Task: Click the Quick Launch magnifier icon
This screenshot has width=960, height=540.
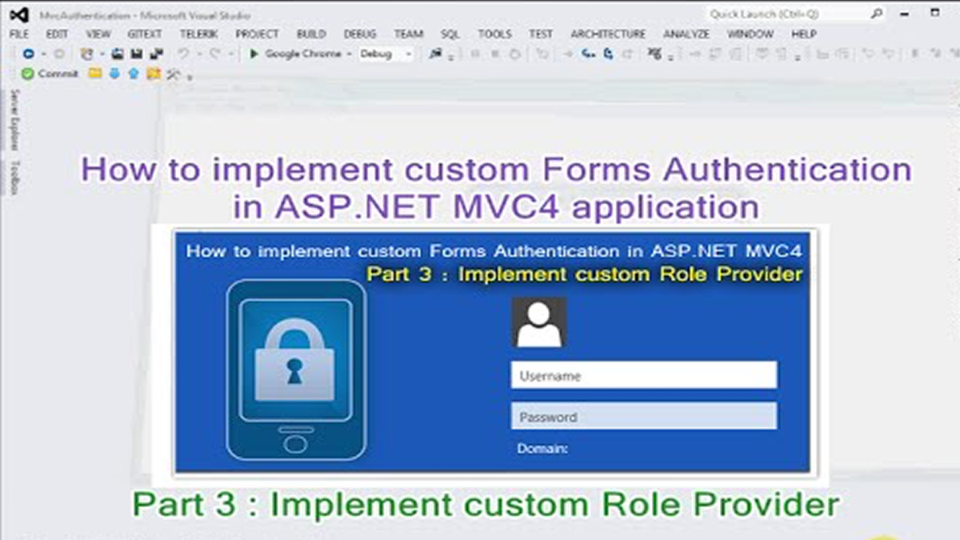Action: pos(878,14)
